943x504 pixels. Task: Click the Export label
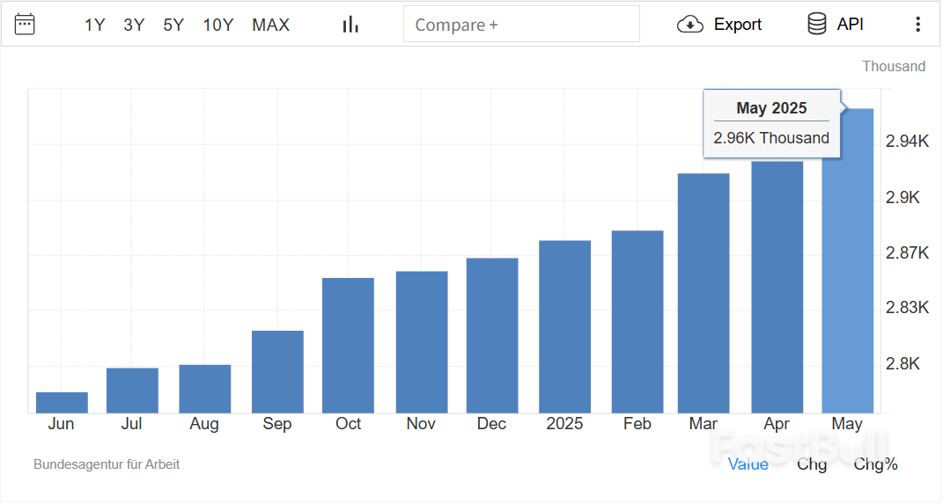tap(737, 25)
